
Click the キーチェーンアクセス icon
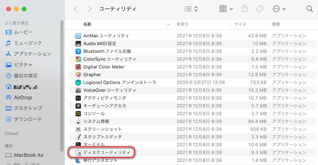point(78,106)
